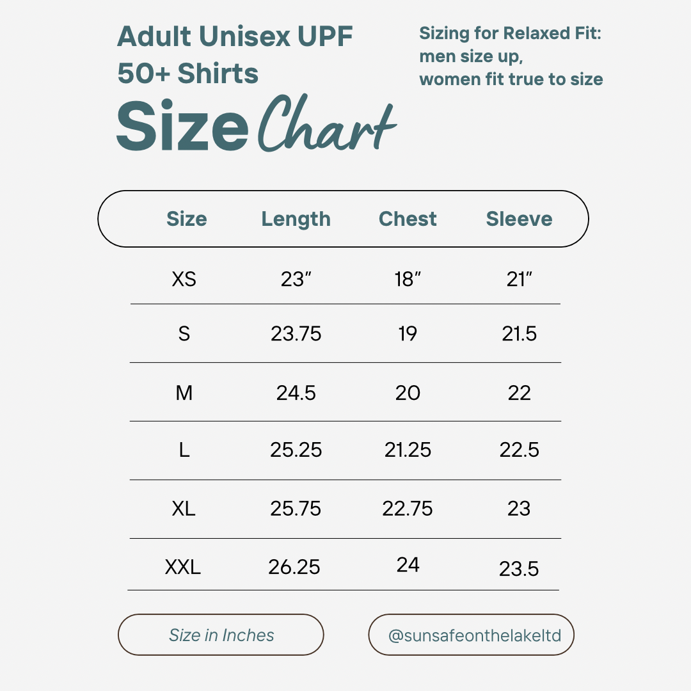Click the Length column header

click(296, 219)
